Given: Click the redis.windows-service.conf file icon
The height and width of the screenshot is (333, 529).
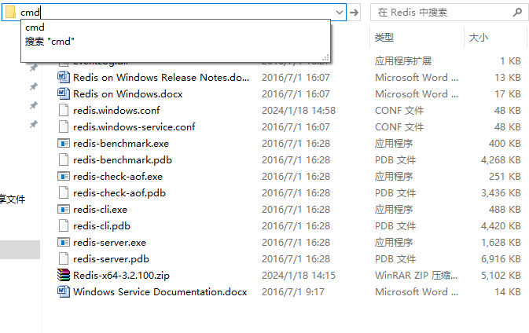Looking at the screenshot, I should (64, 126).
